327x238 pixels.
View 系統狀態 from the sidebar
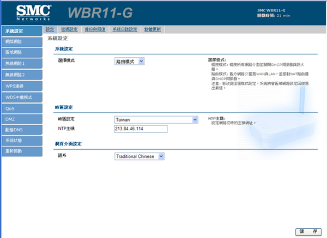[22, 141]
